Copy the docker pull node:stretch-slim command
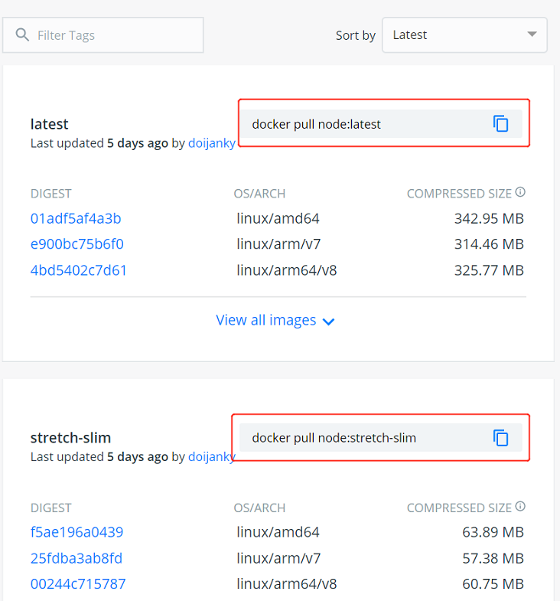560x601 pixels. pos(501,438)
